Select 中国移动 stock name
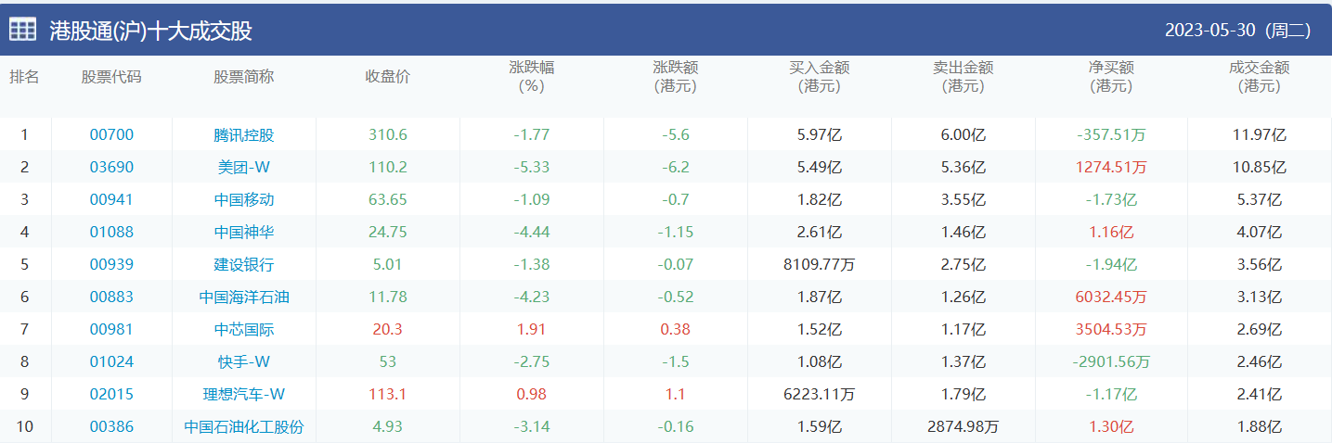Viewport: 1332px width, 443px height. [x=244, y=199]
